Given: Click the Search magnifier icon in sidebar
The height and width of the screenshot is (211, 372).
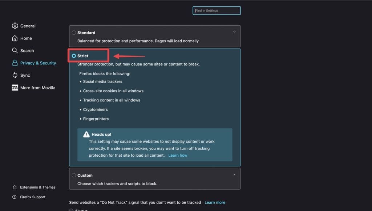Looking at the screenshot, I should point(15,51).
